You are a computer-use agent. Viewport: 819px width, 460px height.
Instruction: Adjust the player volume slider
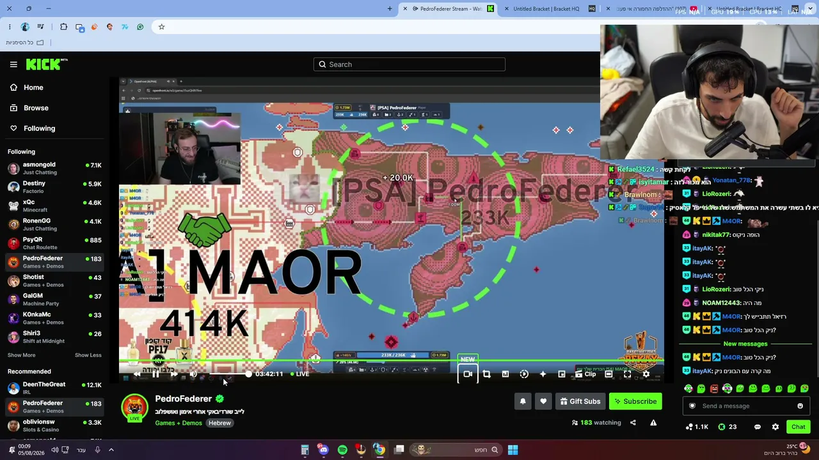tap(229, 374)
